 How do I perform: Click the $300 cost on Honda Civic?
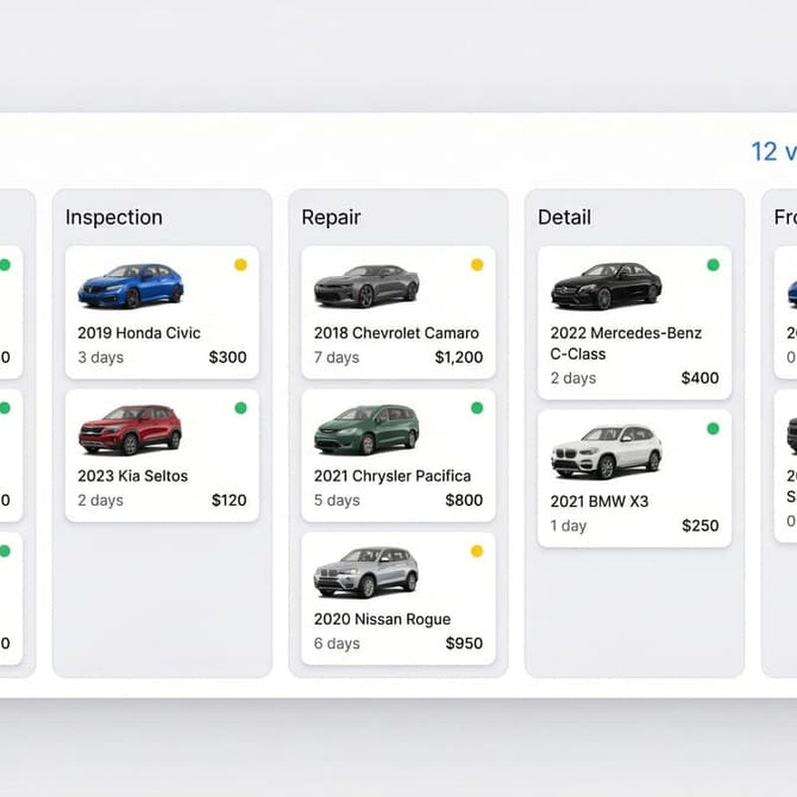pos(228,358)
